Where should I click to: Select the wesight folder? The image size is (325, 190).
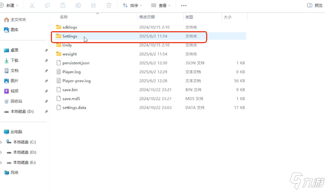(x=150, y=54)
